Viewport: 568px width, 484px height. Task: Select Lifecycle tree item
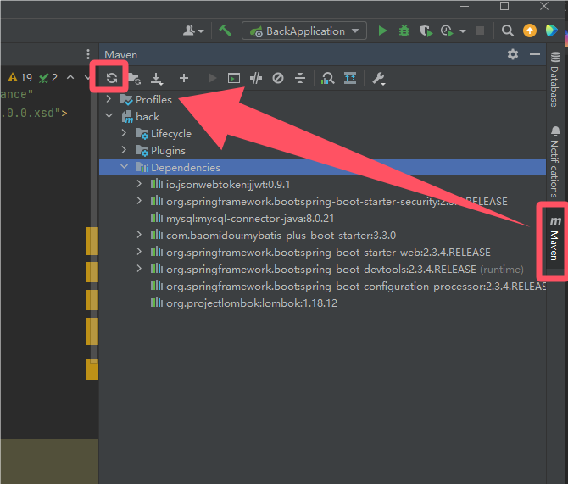[171, 134]
